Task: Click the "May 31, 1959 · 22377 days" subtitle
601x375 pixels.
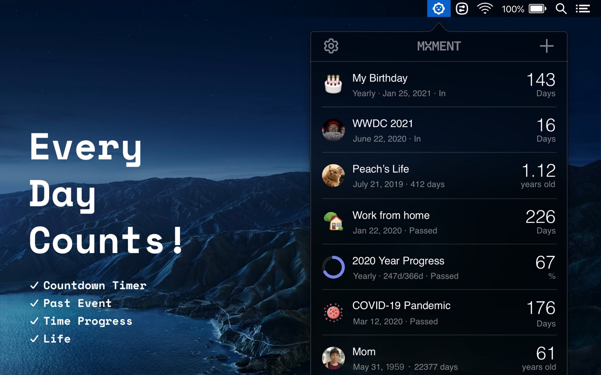Action: pyautogui.click(x=405, y=367)
